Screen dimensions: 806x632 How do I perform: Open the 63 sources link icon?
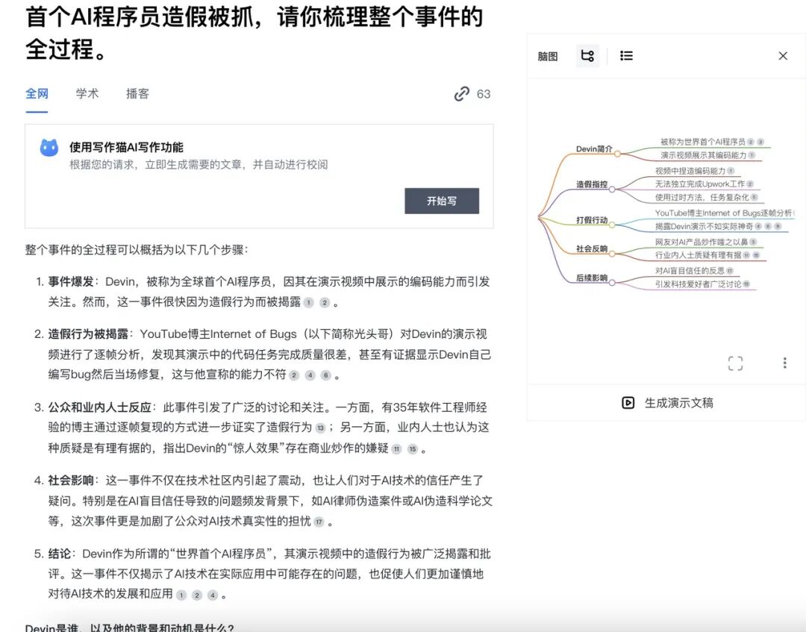coord(462,93)
